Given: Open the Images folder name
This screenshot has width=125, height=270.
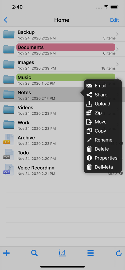Looking at the screenshot, I should pos(26,62).
